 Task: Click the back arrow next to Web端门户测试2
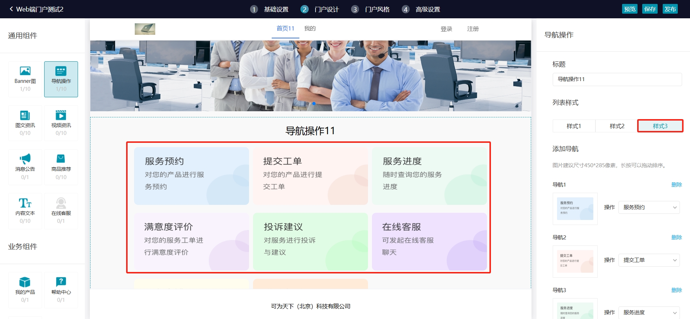click(x=11, y=9)
